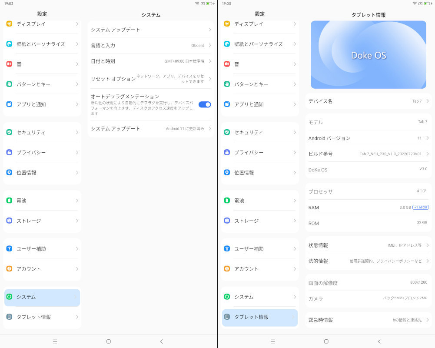Expand the 言語と入力 chevron showing Gboard
The height and width of the screenshot is (348, 435).
(x=209, y=46)
